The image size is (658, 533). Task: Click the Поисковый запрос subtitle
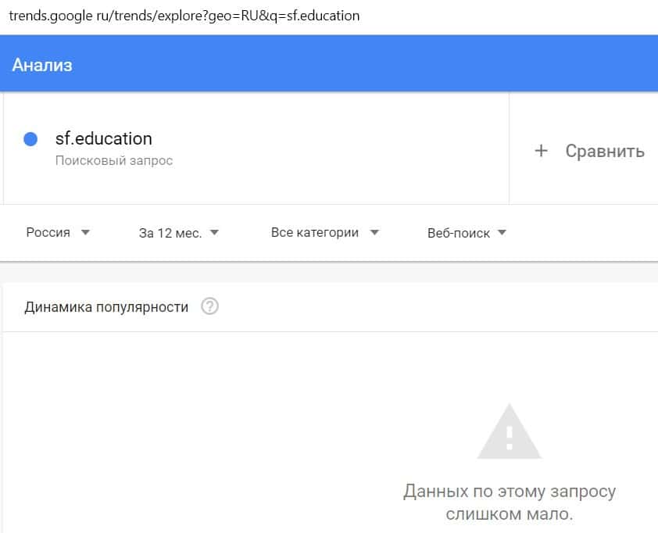(x=114, y=161)
